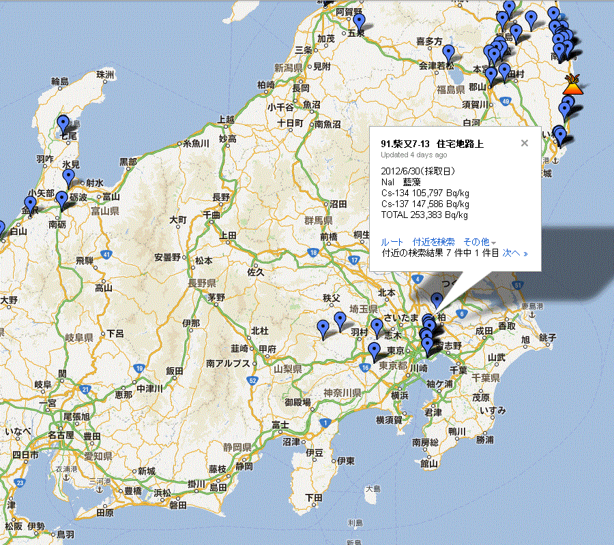Viewport: 614px width, 545px height.
Task: Click route 18 shield near 前橋
Action: point(312,253)
